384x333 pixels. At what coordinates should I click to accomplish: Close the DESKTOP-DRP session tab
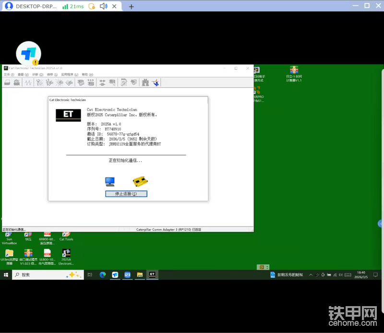114,6
